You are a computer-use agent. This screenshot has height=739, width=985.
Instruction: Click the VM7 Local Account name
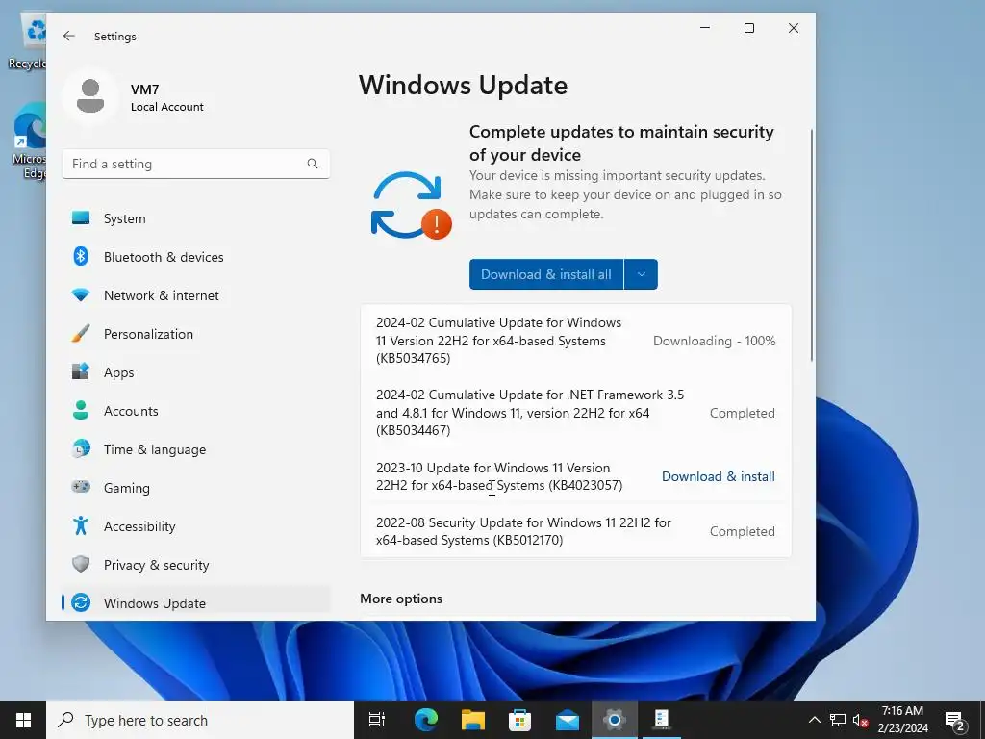[166, 97]
